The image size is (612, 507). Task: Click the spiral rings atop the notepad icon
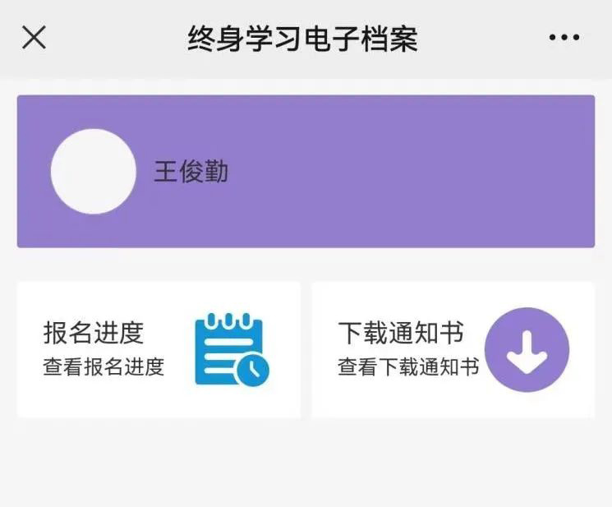[x=228, y=320]
